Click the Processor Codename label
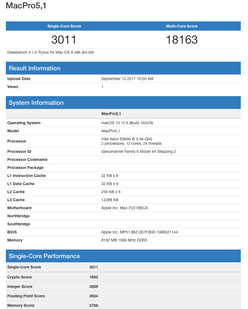This screenshot has width=248, height=309. coord(27,160)
